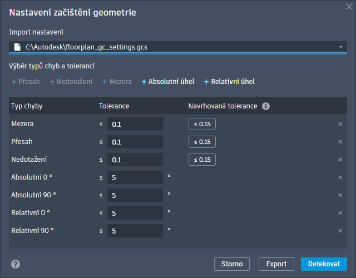The width and height of the screenshot is (356, 278).
Task: Click the Absolutní 90° tolerance field
Action: coord(135,195)
